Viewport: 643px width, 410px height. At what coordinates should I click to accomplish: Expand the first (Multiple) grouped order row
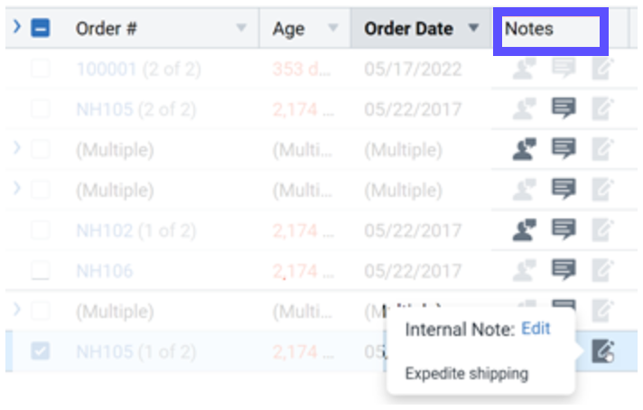point(17,149)
